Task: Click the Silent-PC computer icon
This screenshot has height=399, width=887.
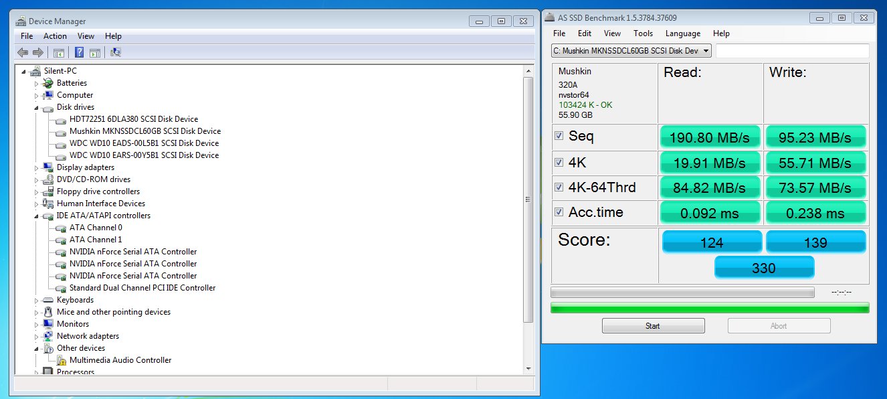Action: (x=35, y=71)
